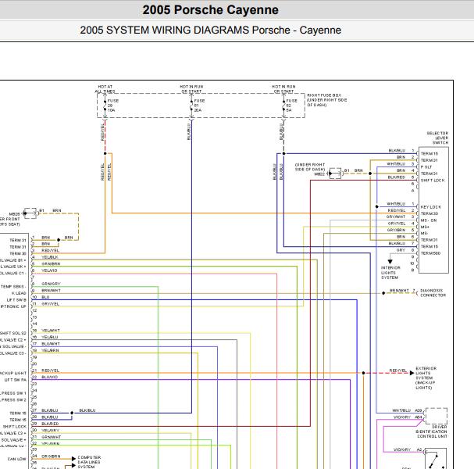The width and height of the screenshot is (474, 469).
Task: Click the "2005 Porsche Cayenne" page title
Action: [x=210, y=10]
